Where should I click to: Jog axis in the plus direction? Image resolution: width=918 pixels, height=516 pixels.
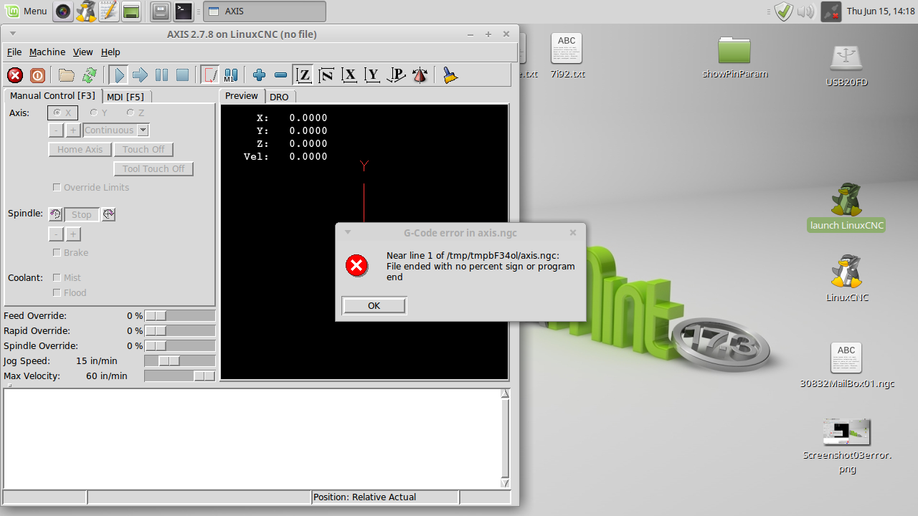(73, 130)
